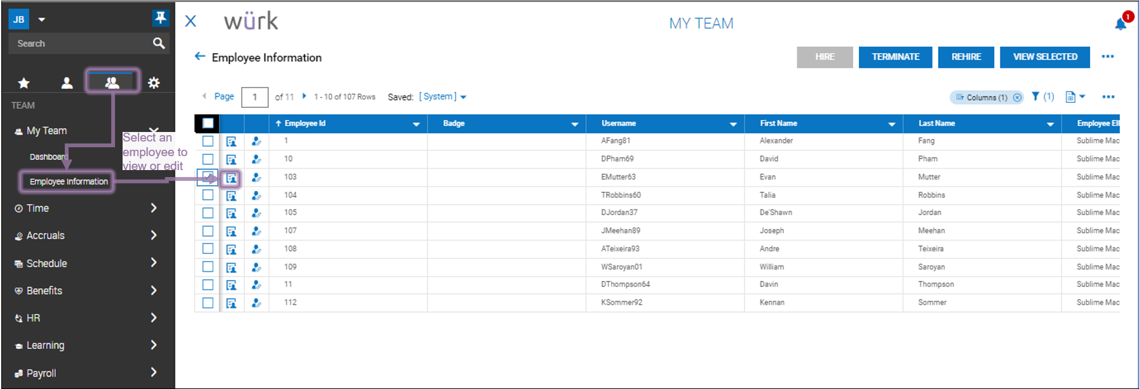
Task: Click the page number input box
Action: (x=255, y=97)
